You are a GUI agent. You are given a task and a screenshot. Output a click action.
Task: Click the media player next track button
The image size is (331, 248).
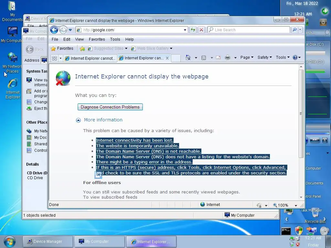(x=315, y=140)
